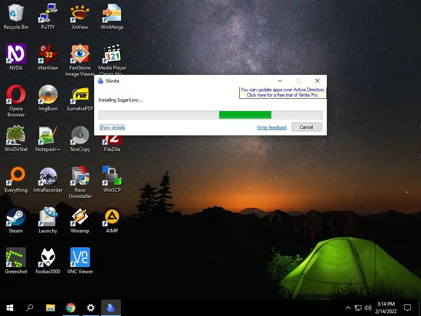Select the Revo Uninstaller shortcut
Viewport: 421px width, 316px height.
click(80, 182)
